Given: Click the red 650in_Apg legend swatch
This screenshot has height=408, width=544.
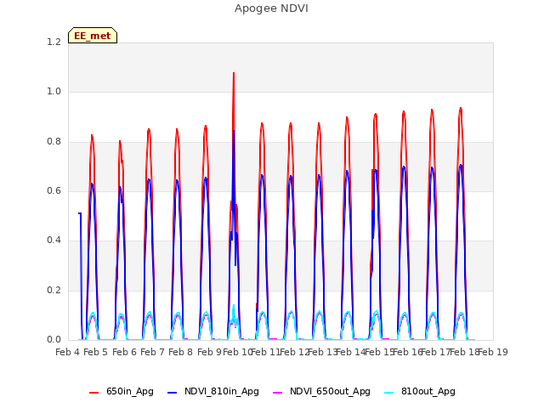Looking at the screenshot, I should [94, 393].
